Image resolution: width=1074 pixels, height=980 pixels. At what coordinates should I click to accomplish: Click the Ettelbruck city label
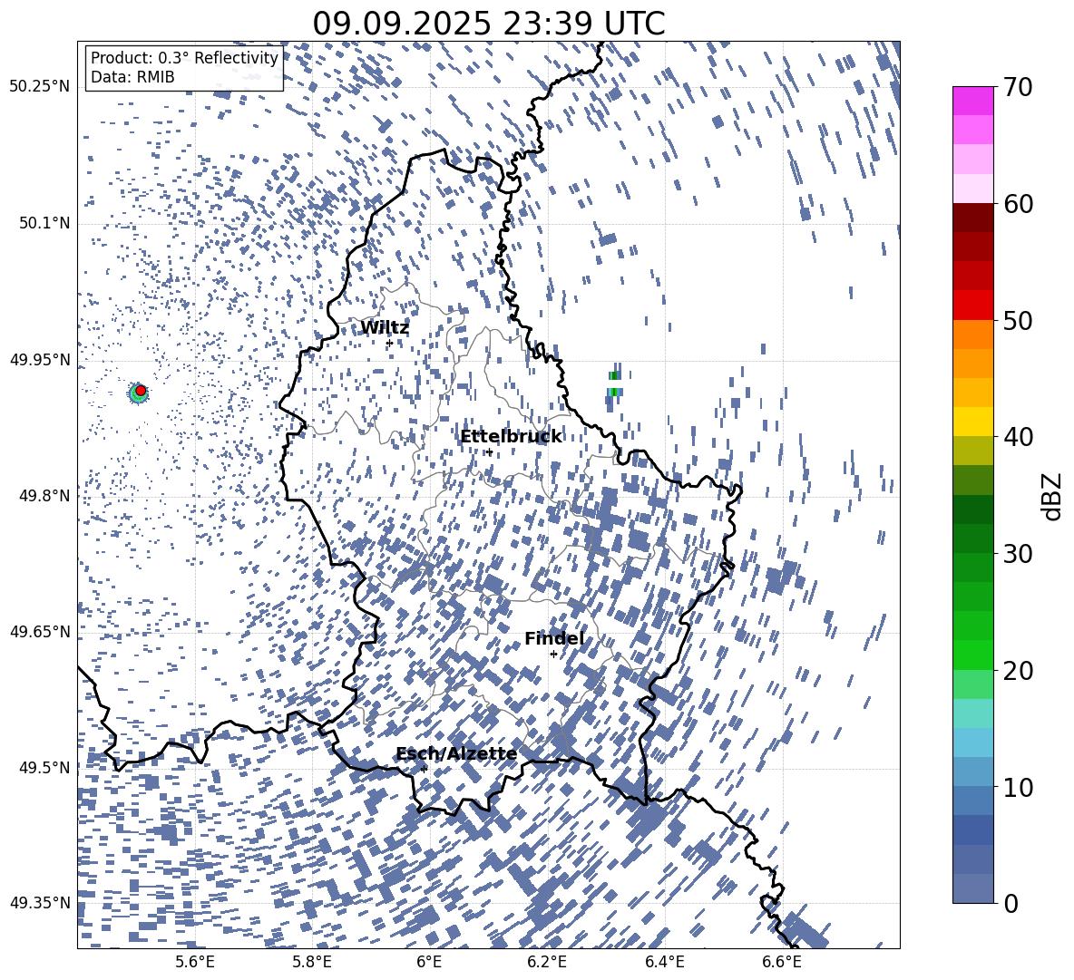click(511, 437)
